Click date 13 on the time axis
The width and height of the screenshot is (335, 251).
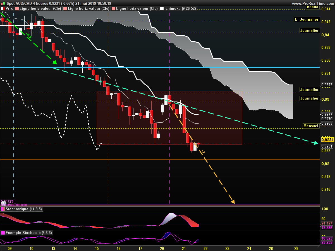click(x=53, y=248)
